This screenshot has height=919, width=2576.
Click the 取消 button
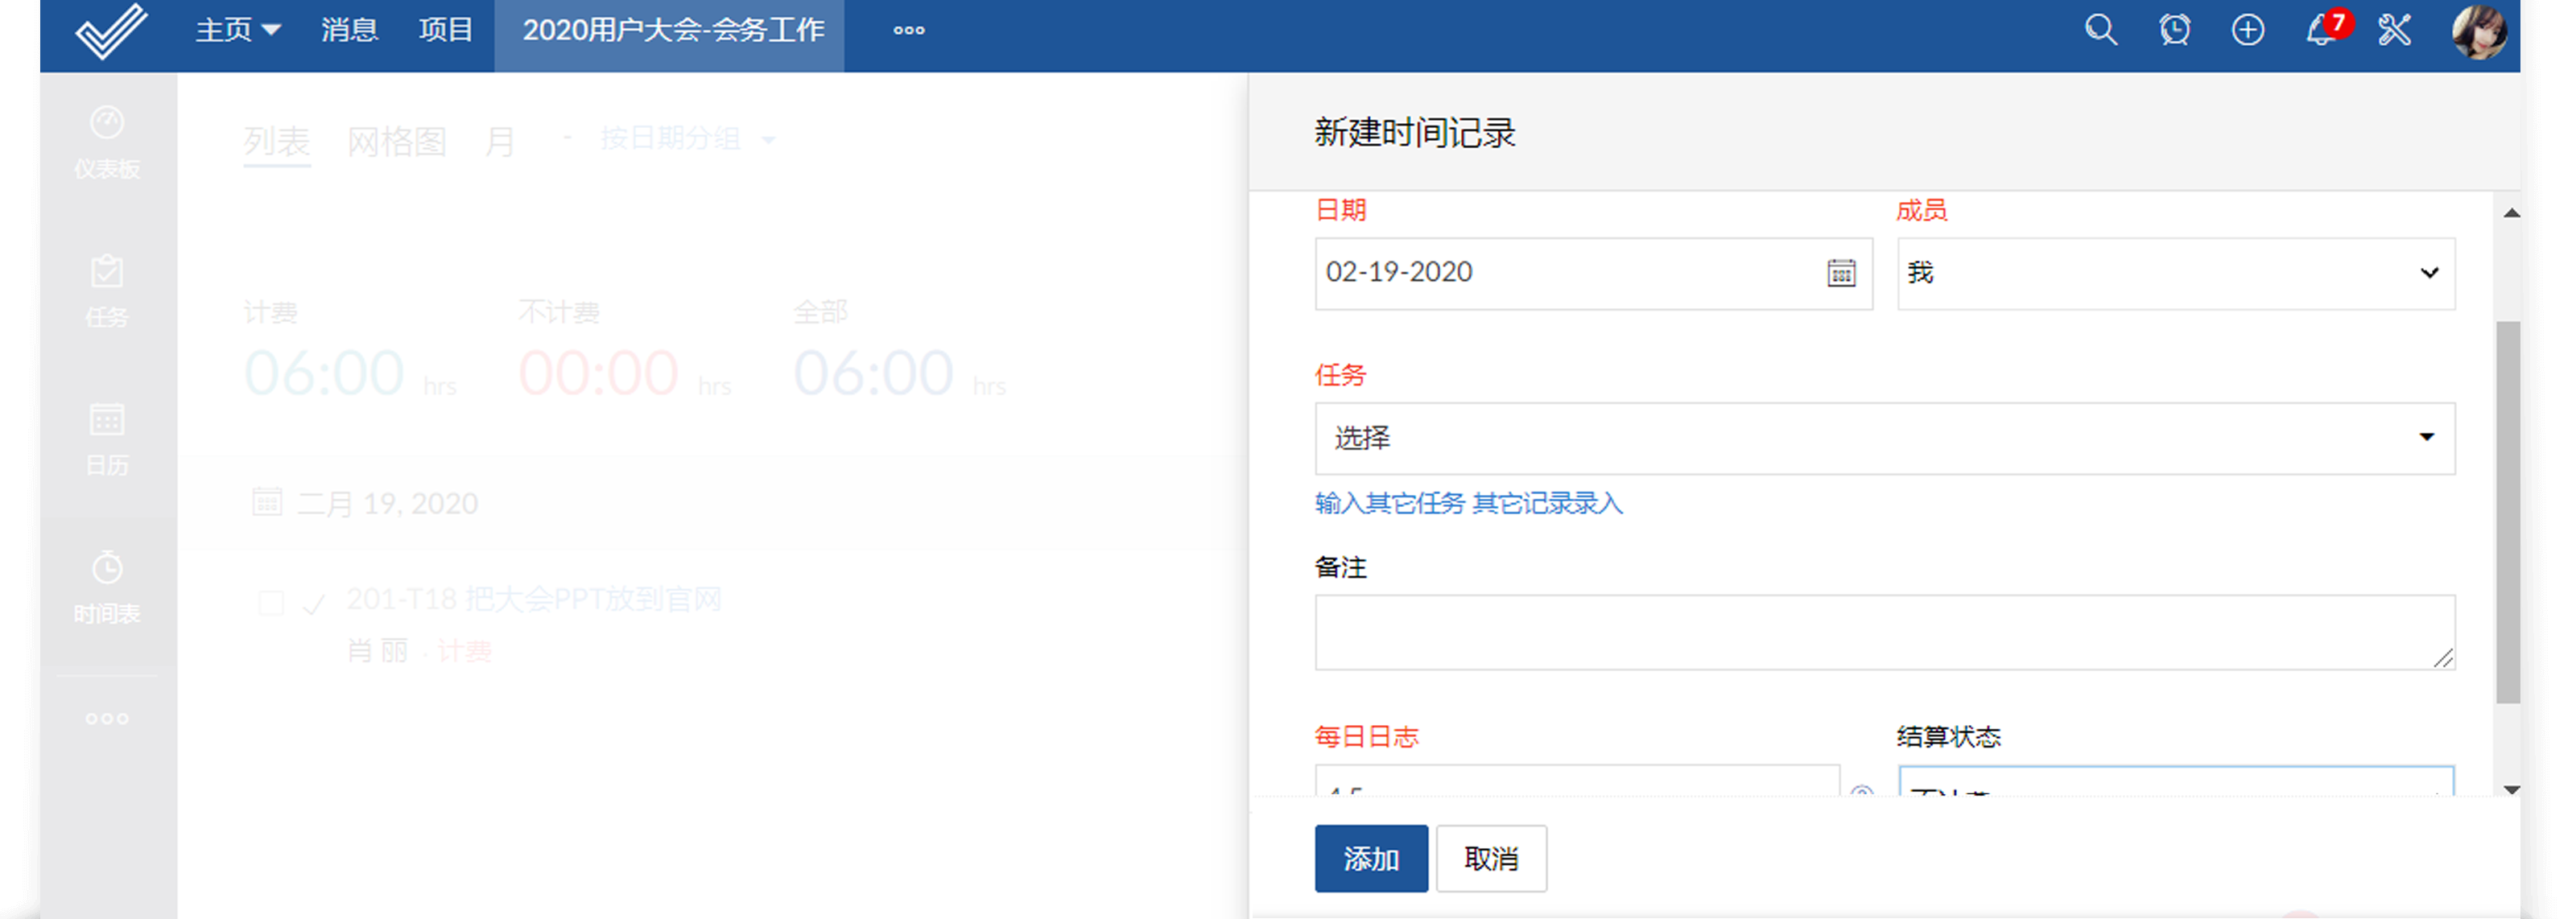(x=1490, y=858)
